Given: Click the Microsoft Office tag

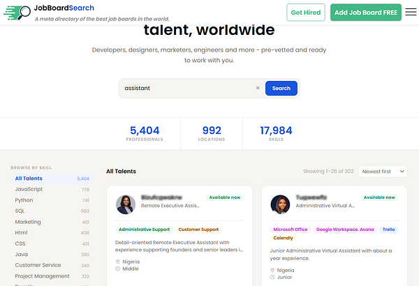Looking at the screenshot, I should coord(291,229).
